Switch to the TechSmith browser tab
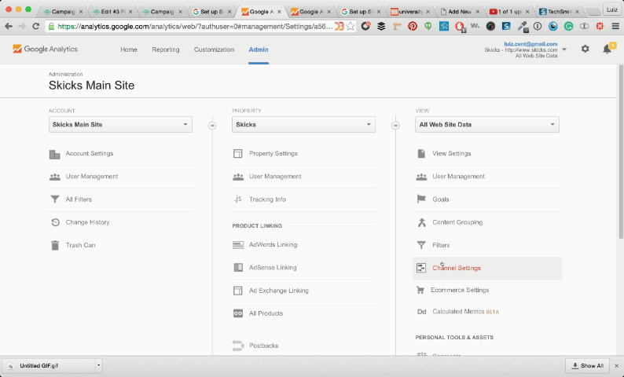The height and width of the screenshot is (377, 624). pos(559,12)
